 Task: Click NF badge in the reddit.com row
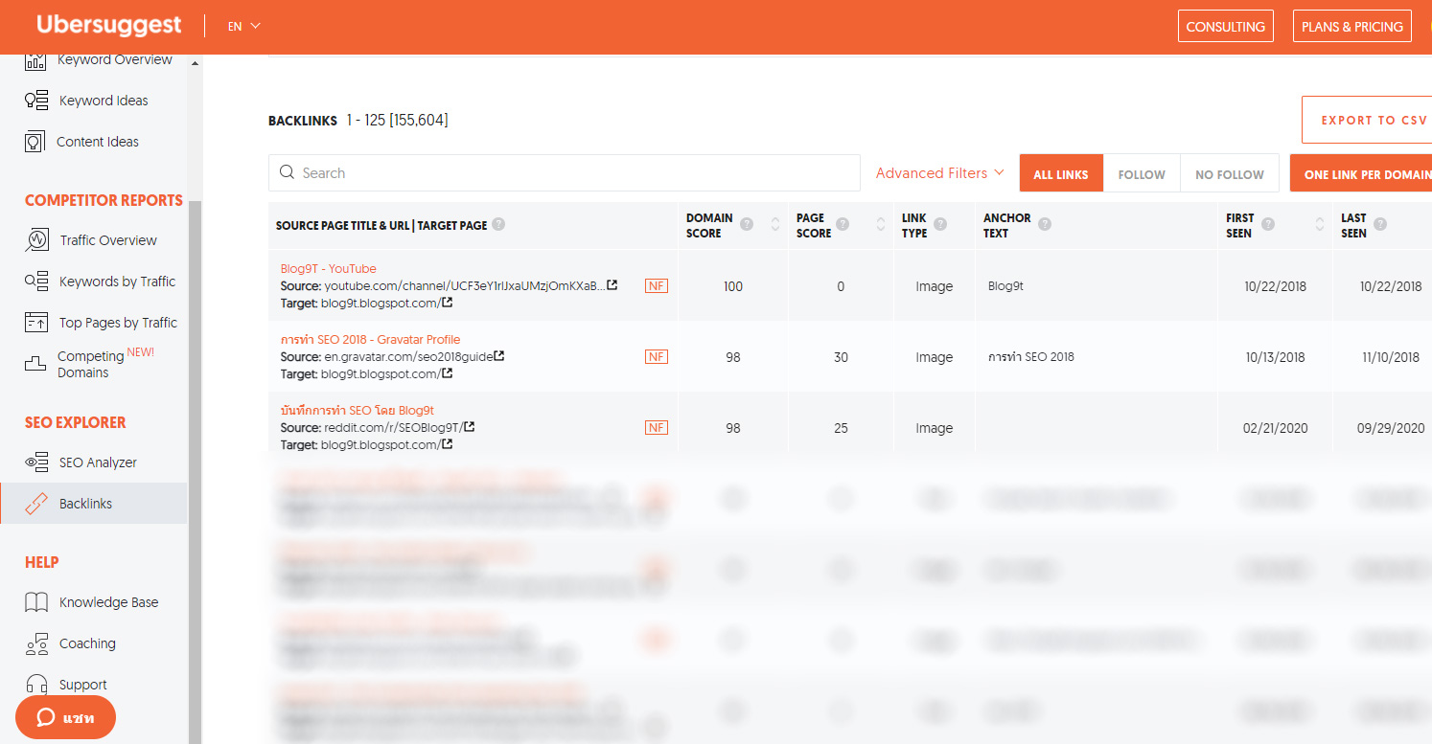(657, 427)
